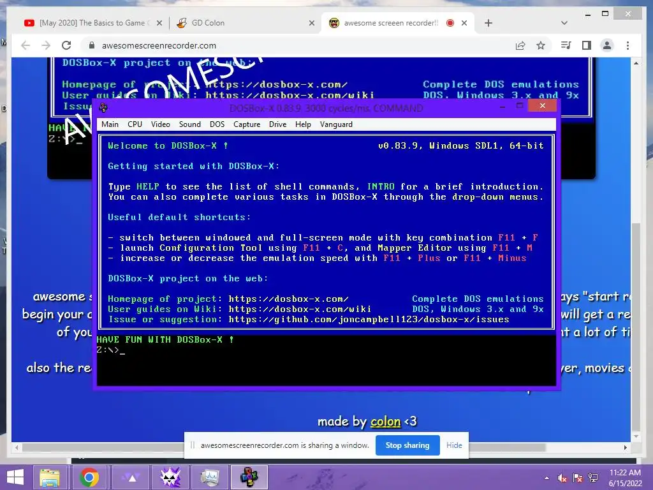Close the awesome screeen recorder tab

pyautogui.click(x=464, y=23)
